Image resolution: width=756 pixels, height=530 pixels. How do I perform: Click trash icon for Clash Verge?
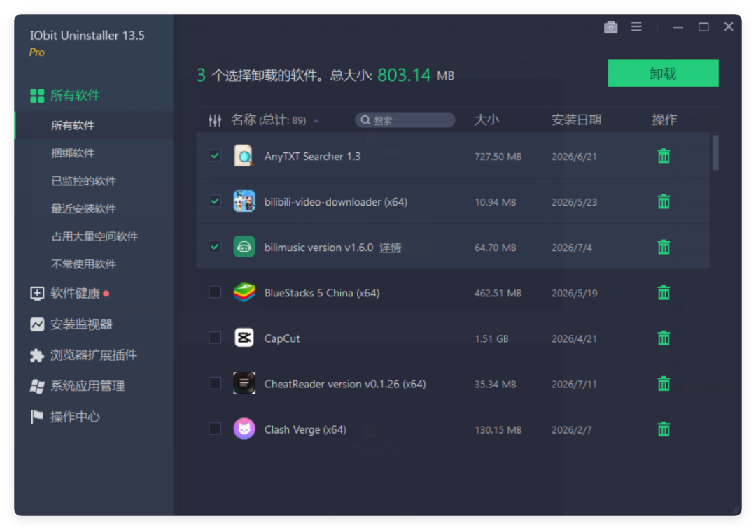[x=664, y=429]
